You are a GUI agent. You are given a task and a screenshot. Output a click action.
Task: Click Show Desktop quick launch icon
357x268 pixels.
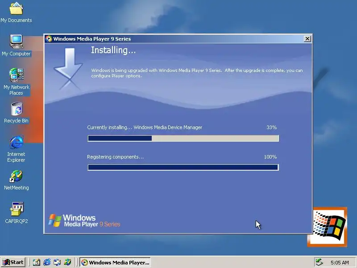37,262
